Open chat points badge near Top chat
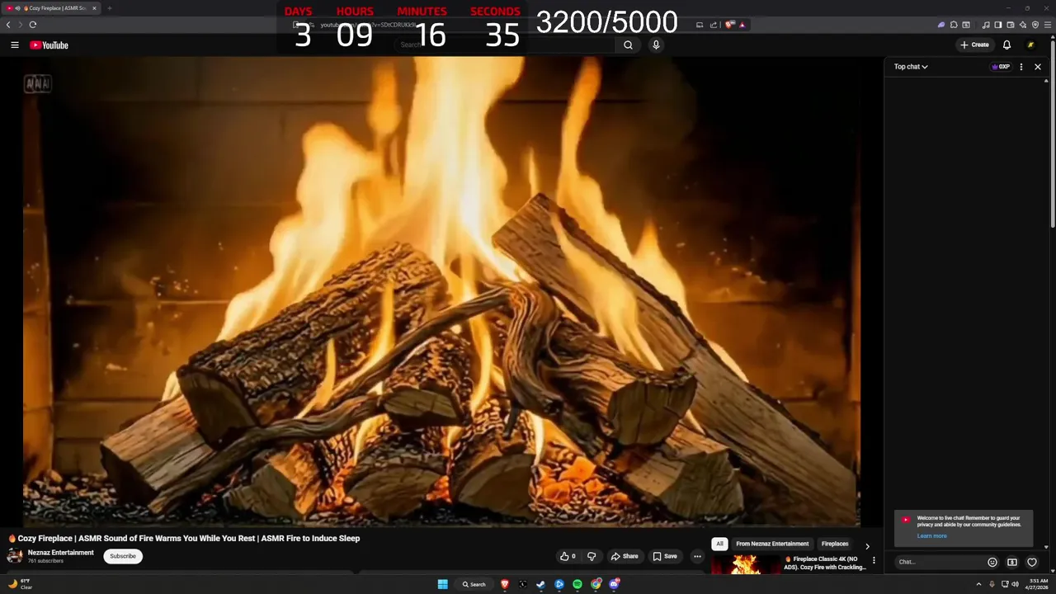Screen dimensions: 1056x594 pos(1001,67)
